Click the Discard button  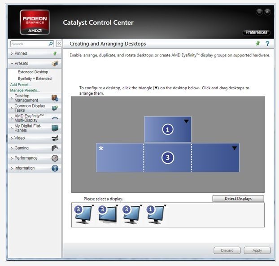[x=227, y=250]
